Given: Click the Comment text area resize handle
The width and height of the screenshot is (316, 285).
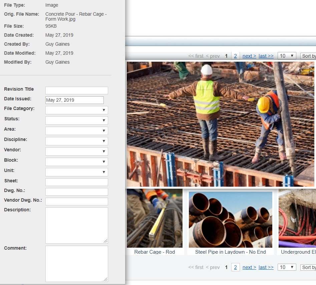Looking at the screenshot, I should coord(105,279).
